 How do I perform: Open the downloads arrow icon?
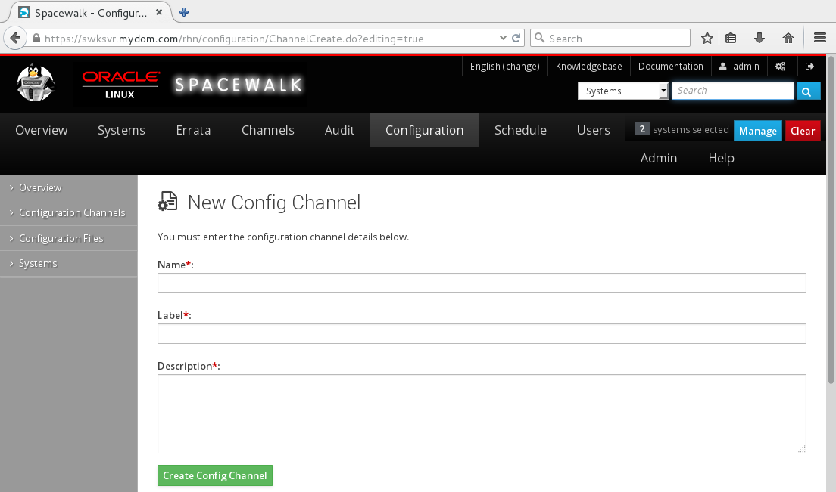pos(760,38)
